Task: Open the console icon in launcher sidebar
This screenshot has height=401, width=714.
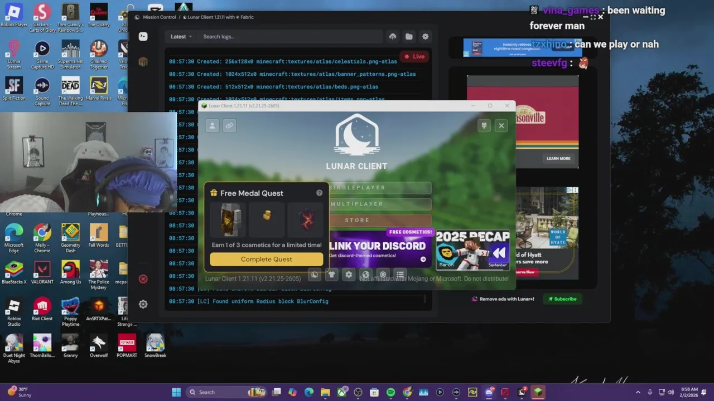Action: pos(143,36)
